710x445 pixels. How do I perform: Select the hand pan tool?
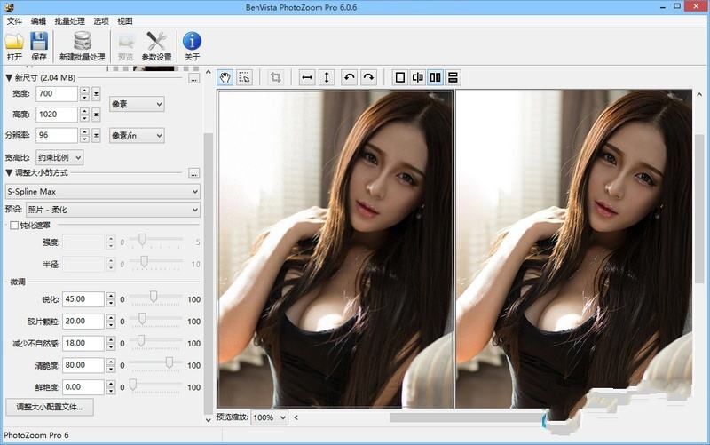click(x=225, y=77)
